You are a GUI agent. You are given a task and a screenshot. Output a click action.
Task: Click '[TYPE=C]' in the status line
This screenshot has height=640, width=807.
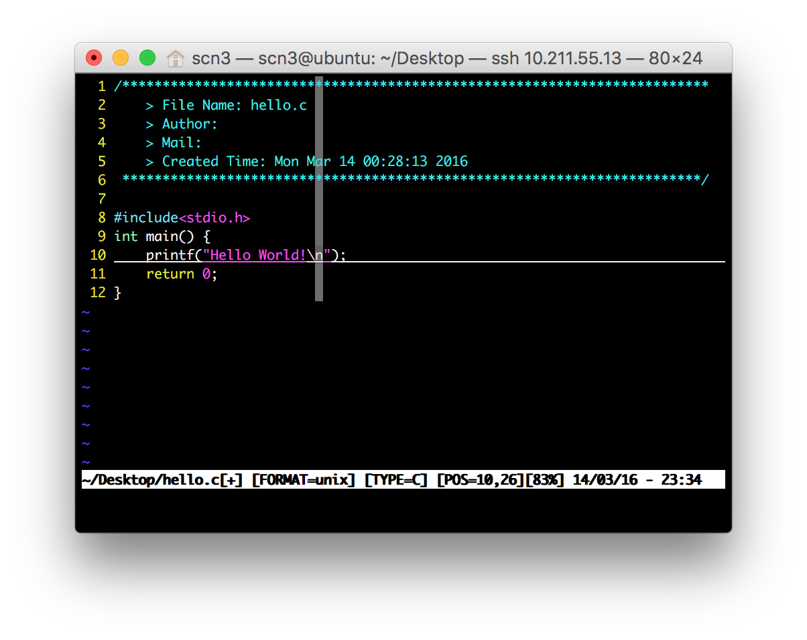[395, 480]
